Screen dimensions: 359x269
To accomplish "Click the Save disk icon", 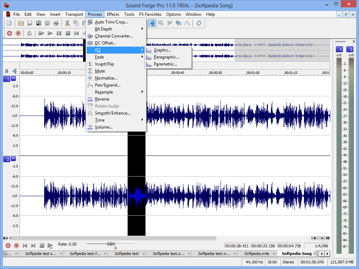I will point(30,23).
